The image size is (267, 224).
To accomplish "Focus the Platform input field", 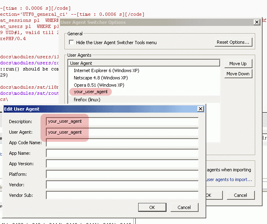I will point(122,174).
